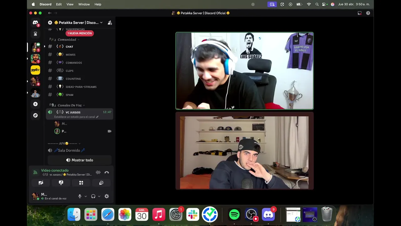Click the hourglass icon in server sidebar
Viewport: 401px width, 226px height.
(x=35, y=34)
